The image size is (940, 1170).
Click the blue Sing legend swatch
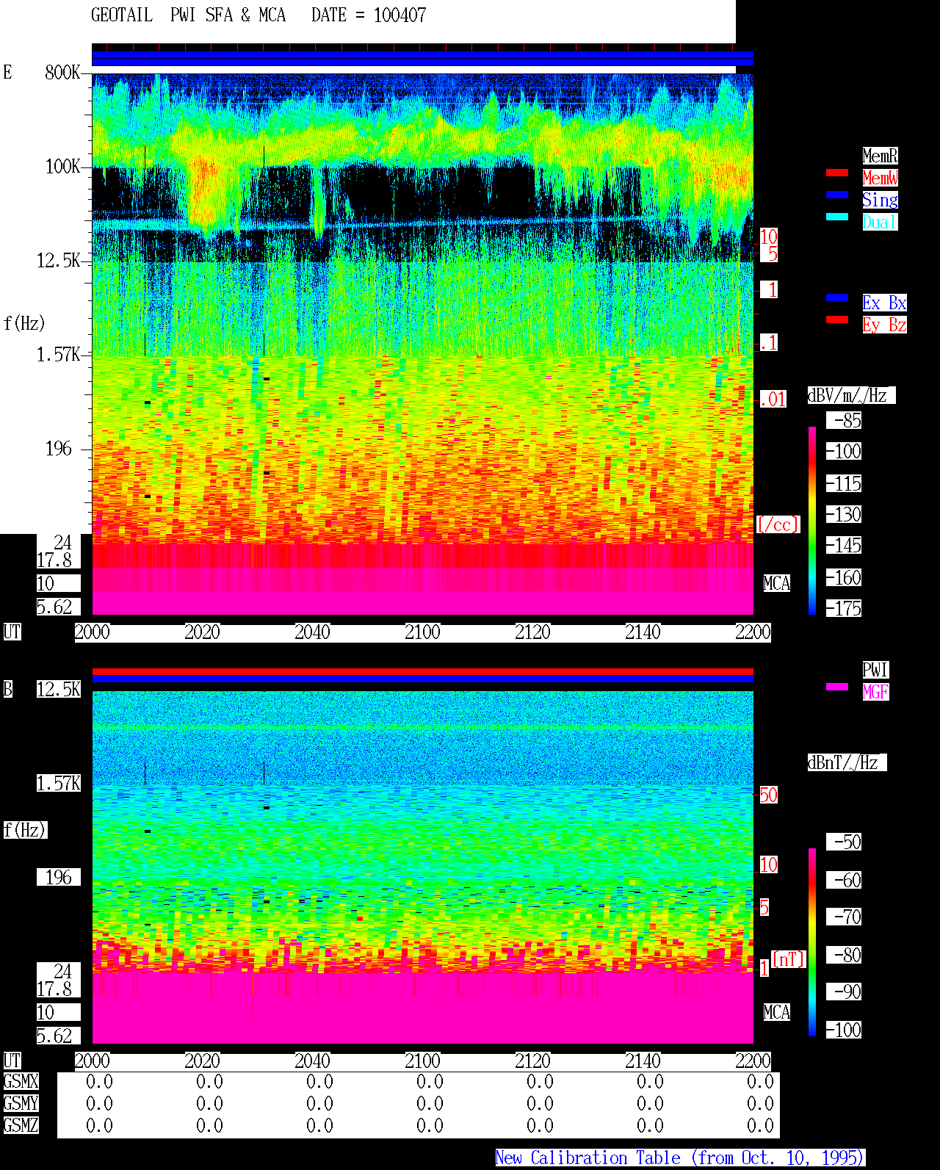point(837,195)
